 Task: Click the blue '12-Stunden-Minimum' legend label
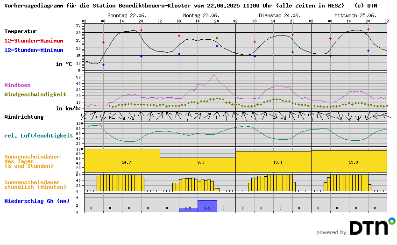[34, 50]
